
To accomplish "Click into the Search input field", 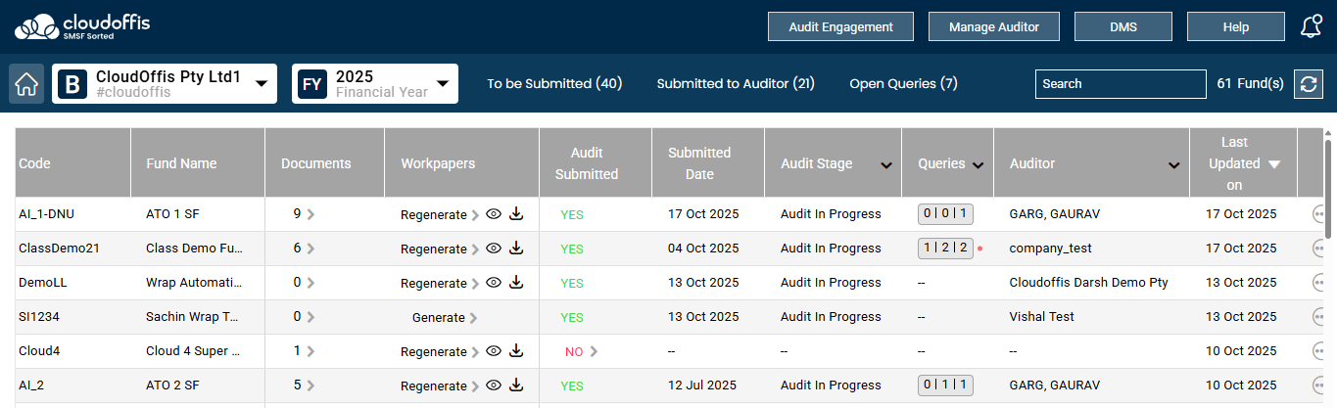I will pyautogui.click(x=1120, y=84).
